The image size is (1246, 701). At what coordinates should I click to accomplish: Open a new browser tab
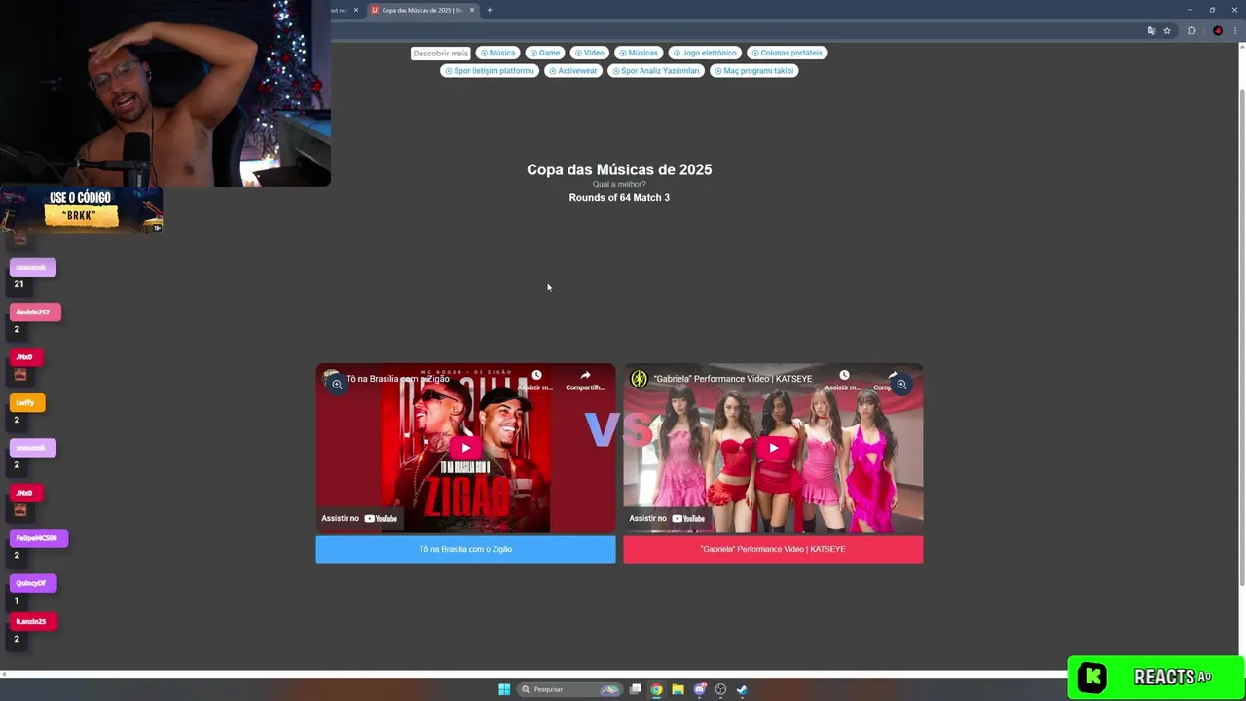coord(490,10)
